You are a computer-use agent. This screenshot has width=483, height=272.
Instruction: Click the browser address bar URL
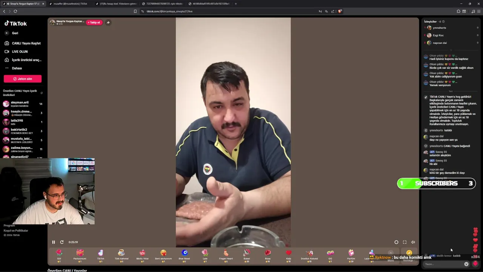[169, 11]
